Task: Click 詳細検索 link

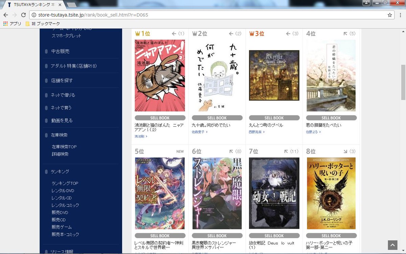Action: coord(60,154)
